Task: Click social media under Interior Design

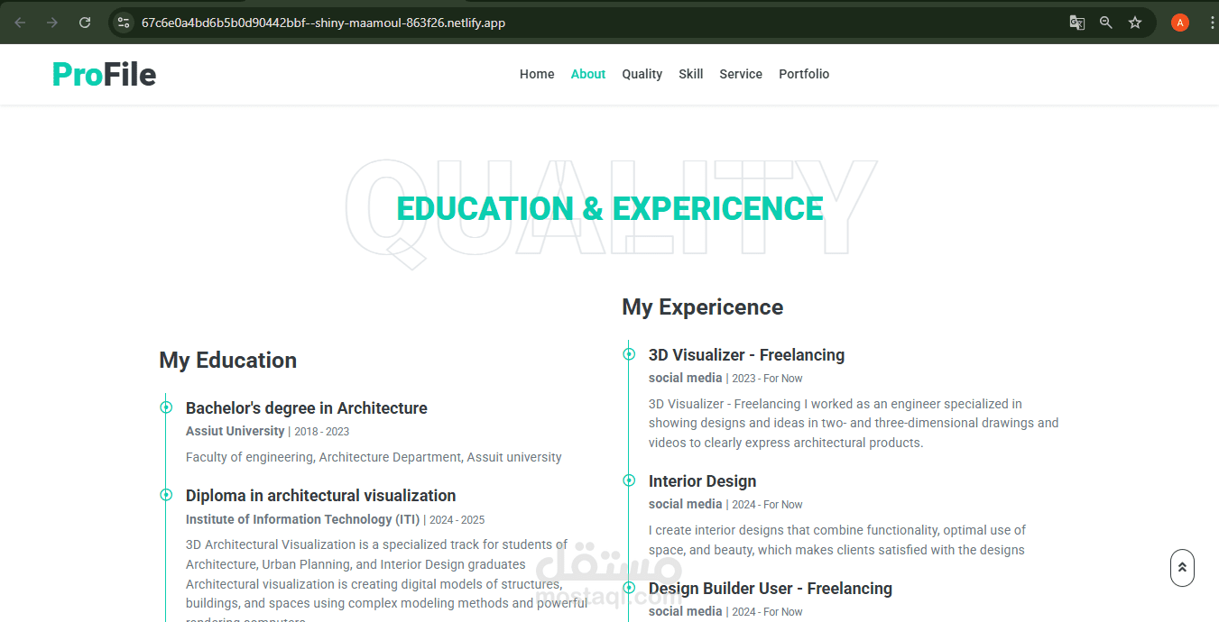Action: (685, 504)
